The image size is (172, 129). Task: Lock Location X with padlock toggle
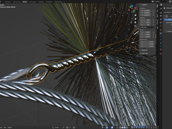click(153, 10)
